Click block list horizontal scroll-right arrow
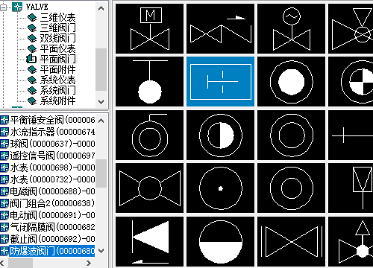 [89, 263]
